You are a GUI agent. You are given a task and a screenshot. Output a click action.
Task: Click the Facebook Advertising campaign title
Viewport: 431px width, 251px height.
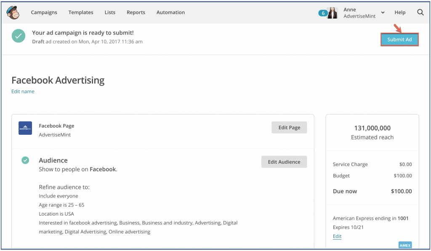coord(58,80)
